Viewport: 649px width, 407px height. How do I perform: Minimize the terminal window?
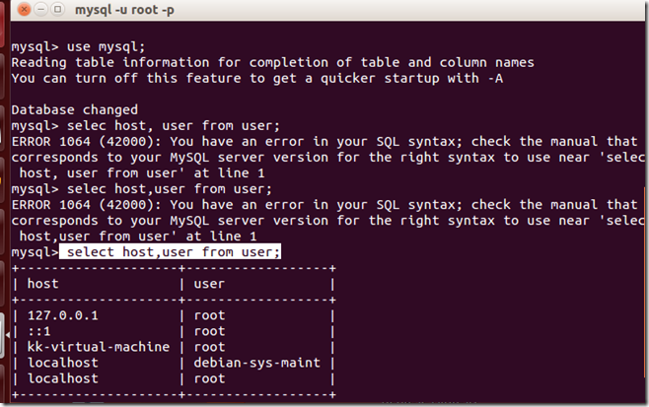(40, 9)
